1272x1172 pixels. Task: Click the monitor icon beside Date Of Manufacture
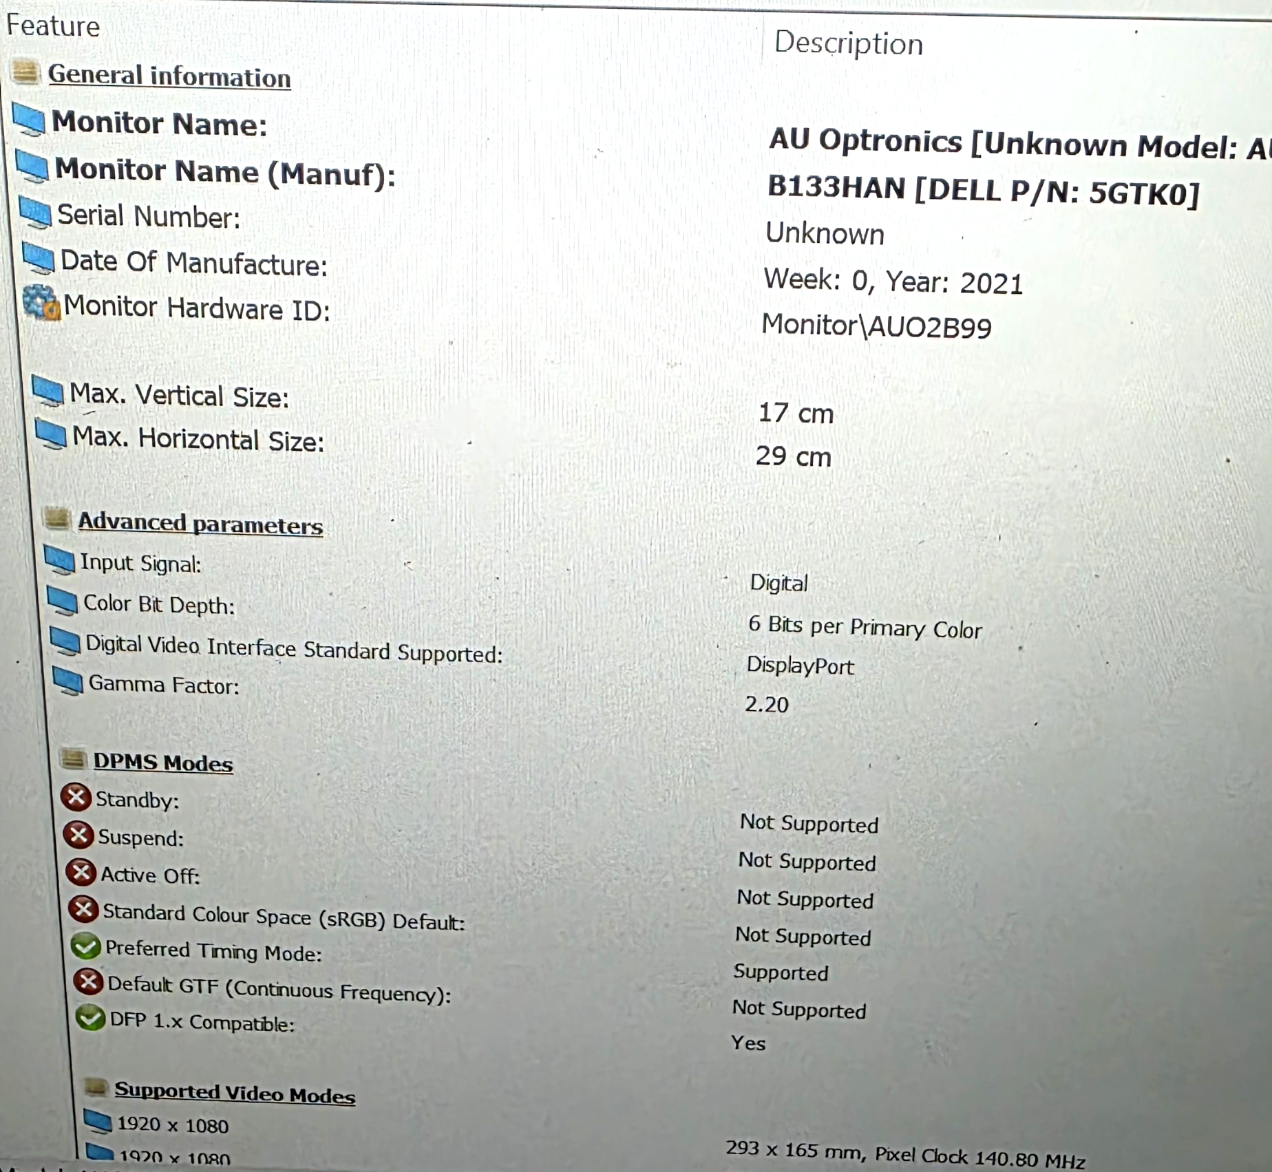click(38, 258)
